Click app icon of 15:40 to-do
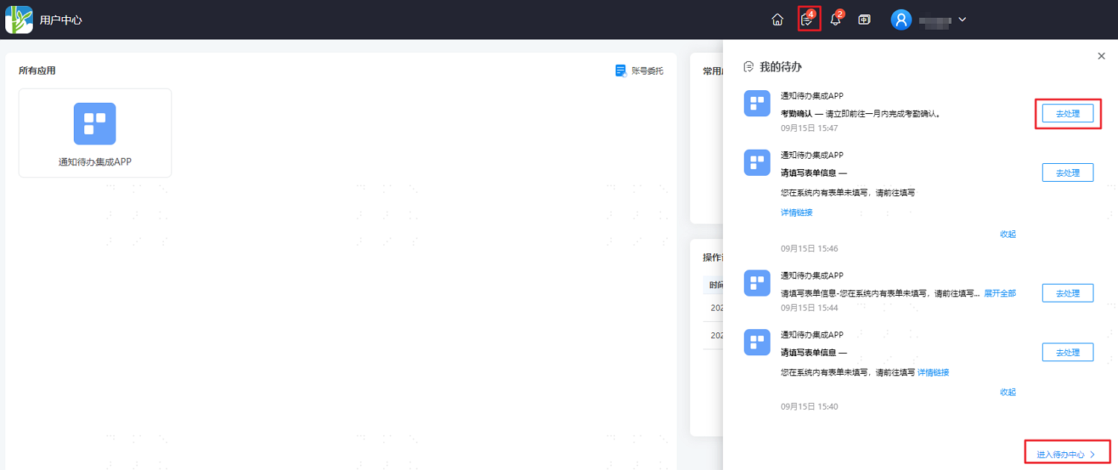 [757, 342]
